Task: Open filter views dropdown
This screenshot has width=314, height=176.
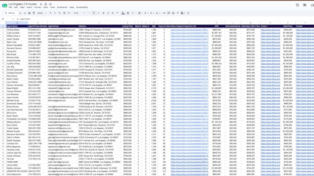Action: 182,13
